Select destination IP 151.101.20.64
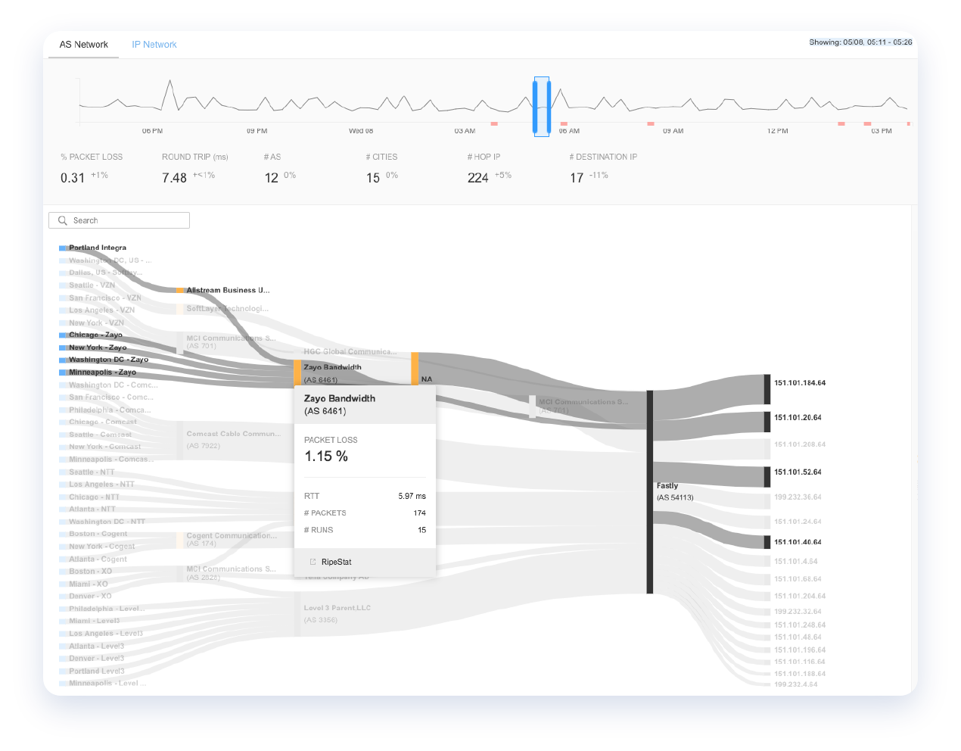The width and height of the screenshot is (961, 751). click(798, 418)
